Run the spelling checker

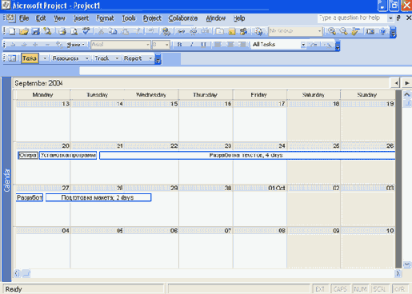pos(86,31)
